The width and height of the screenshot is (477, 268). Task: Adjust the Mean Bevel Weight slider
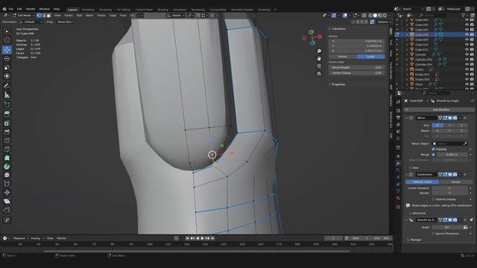356,68
